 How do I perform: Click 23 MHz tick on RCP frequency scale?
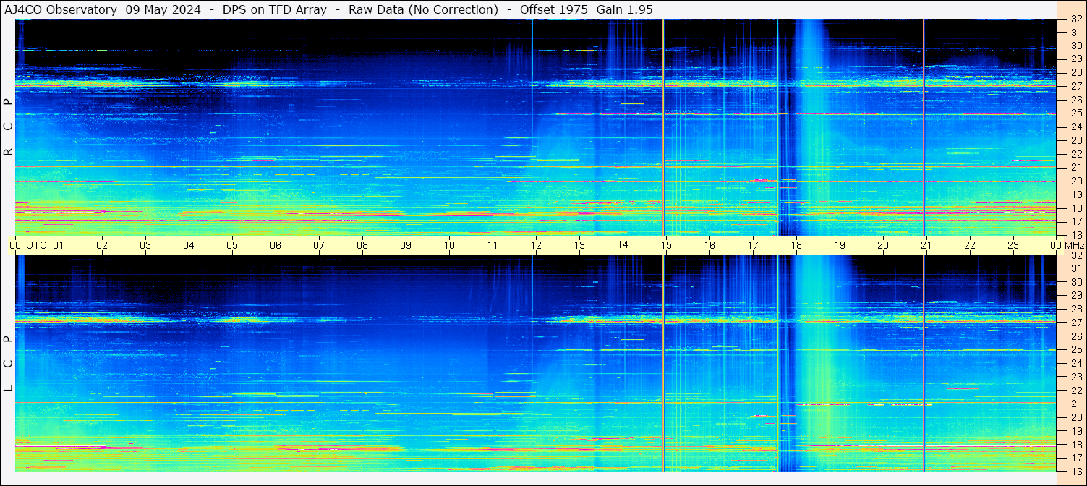[x=1076, y=140]
